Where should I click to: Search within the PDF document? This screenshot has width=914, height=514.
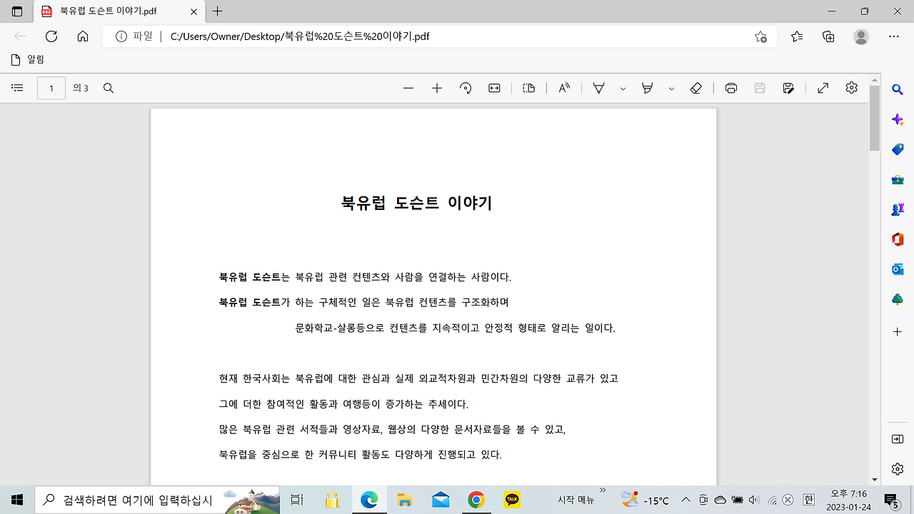point(108,88)
